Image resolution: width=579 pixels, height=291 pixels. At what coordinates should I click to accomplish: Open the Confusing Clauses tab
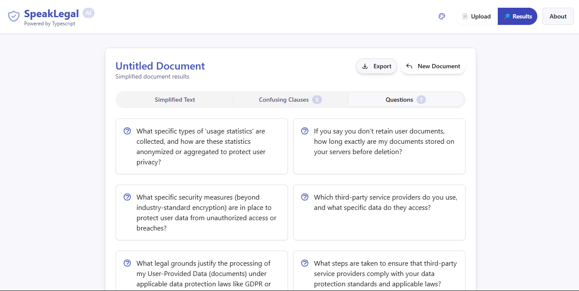(284, 99)
